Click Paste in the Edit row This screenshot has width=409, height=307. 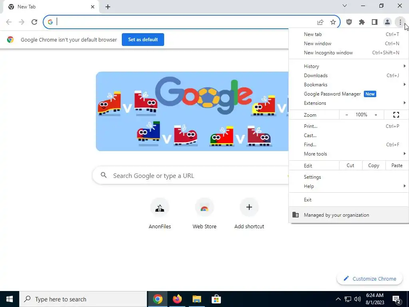397,165
